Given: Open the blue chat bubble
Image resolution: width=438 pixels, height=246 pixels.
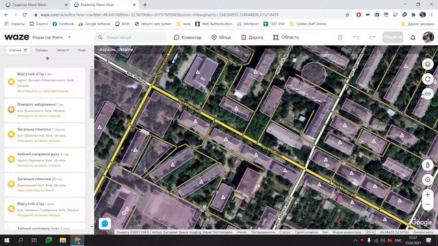Looking at the screenshot, I should [105, 223].
